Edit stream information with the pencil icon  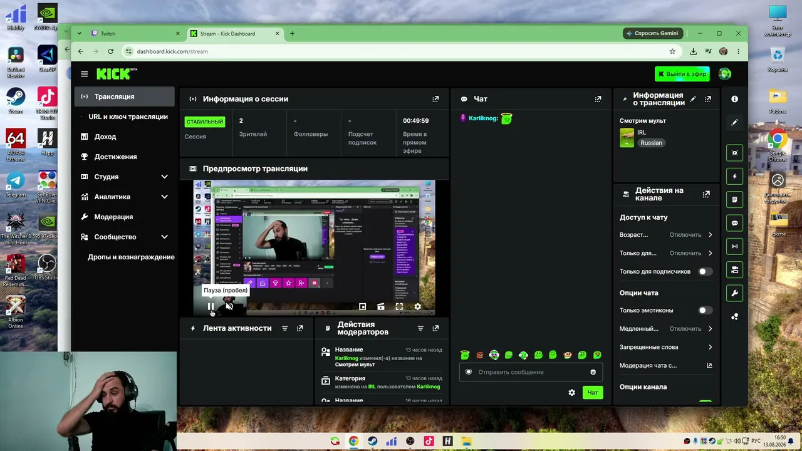(x=692, y=99)
